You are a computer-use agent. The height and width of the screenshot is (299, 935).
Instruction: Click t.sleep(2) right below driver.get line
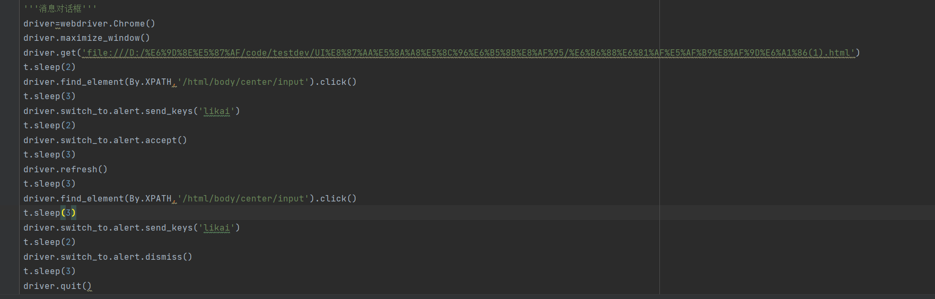pos(49,67)
